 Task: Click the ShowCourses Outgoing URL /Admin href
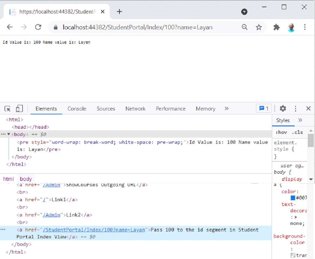click(x=52, y=185)
